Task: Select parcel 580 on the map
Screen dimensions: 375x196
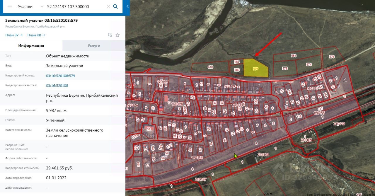Action: [x=237, y=70]
